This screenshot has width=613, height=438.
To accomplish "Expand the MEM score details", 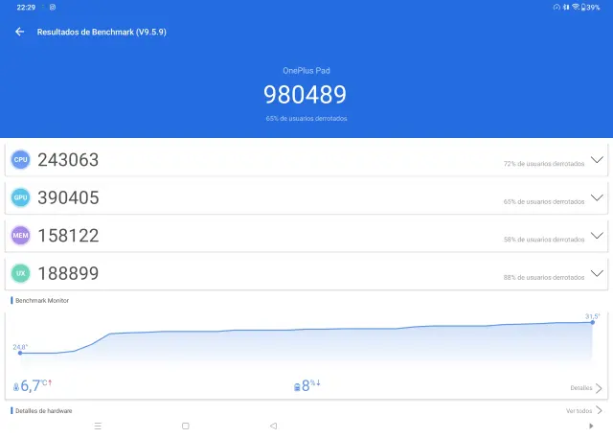I will tap(598, 236).
